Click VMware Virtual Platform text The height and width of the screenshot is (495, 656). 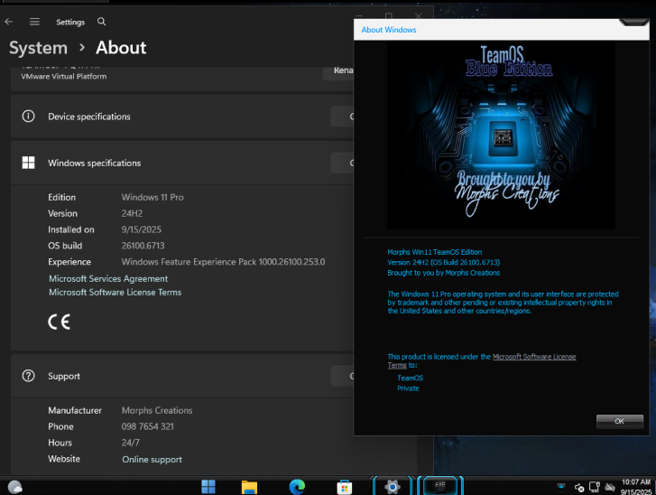pyautogui.click(x=64, y=76)
